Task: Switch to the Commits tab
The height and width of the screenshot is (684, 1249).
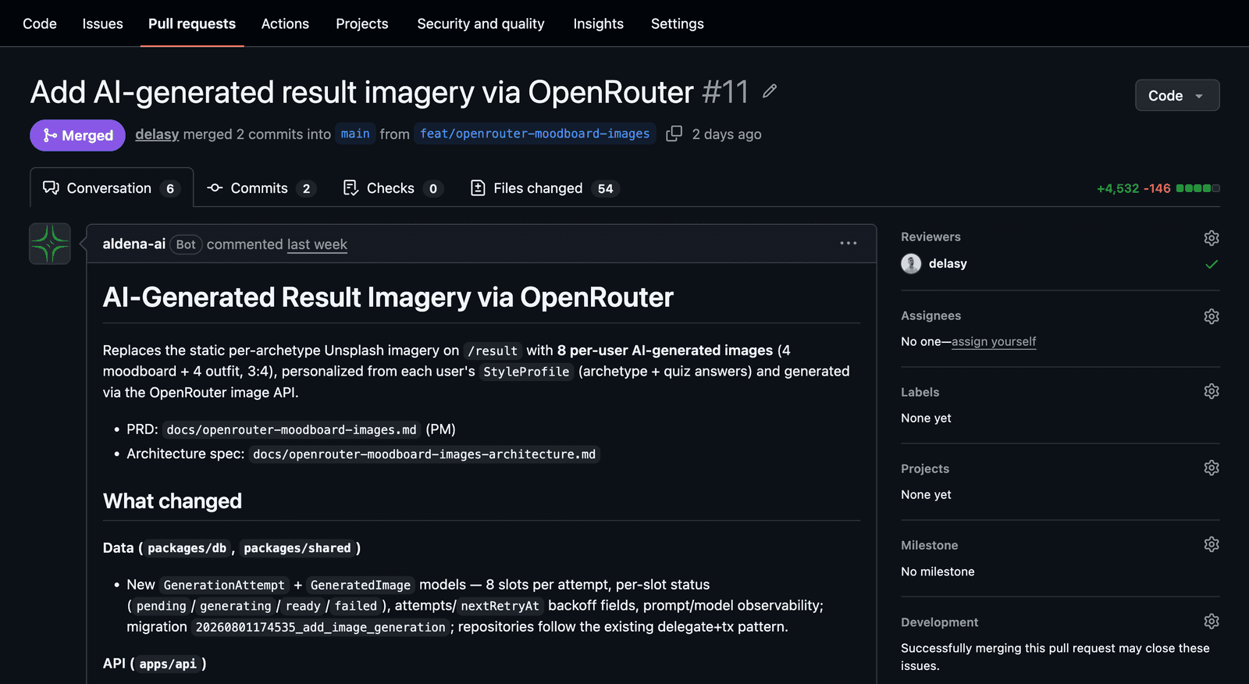Action: pos(261,188)
